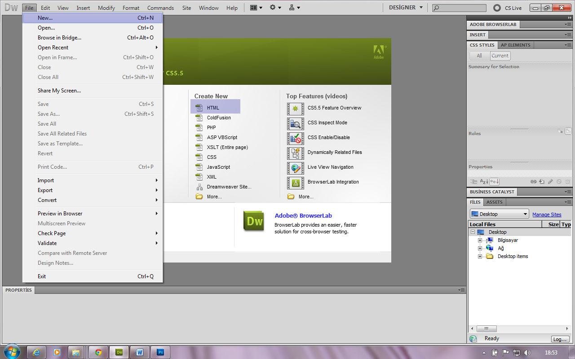
Task: Click the Adobe® BrowserLab link
Action: pos(303,215)
